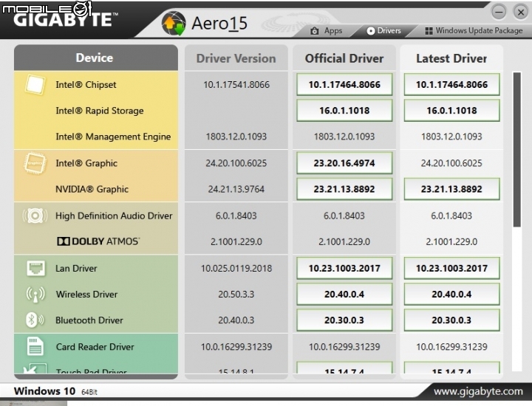Install latest Wireless driver 20.40.0.4
Viewport: 532px width, 406px height.
point(451,294)
